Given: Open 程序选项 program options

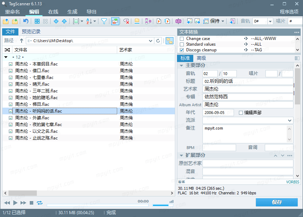Looking at the screenshot, I should click(x=289, y=12).
